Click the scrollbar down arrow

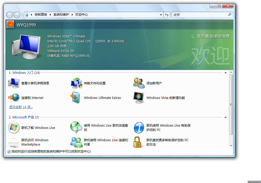[231, 146]
